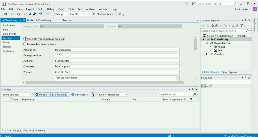Open the Signing settings page
This screenshot has height=137, width=258.
[7, 47]
